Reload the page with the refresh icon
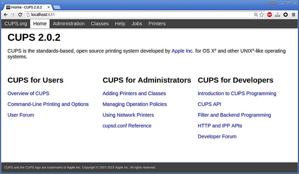 (20, 14)
